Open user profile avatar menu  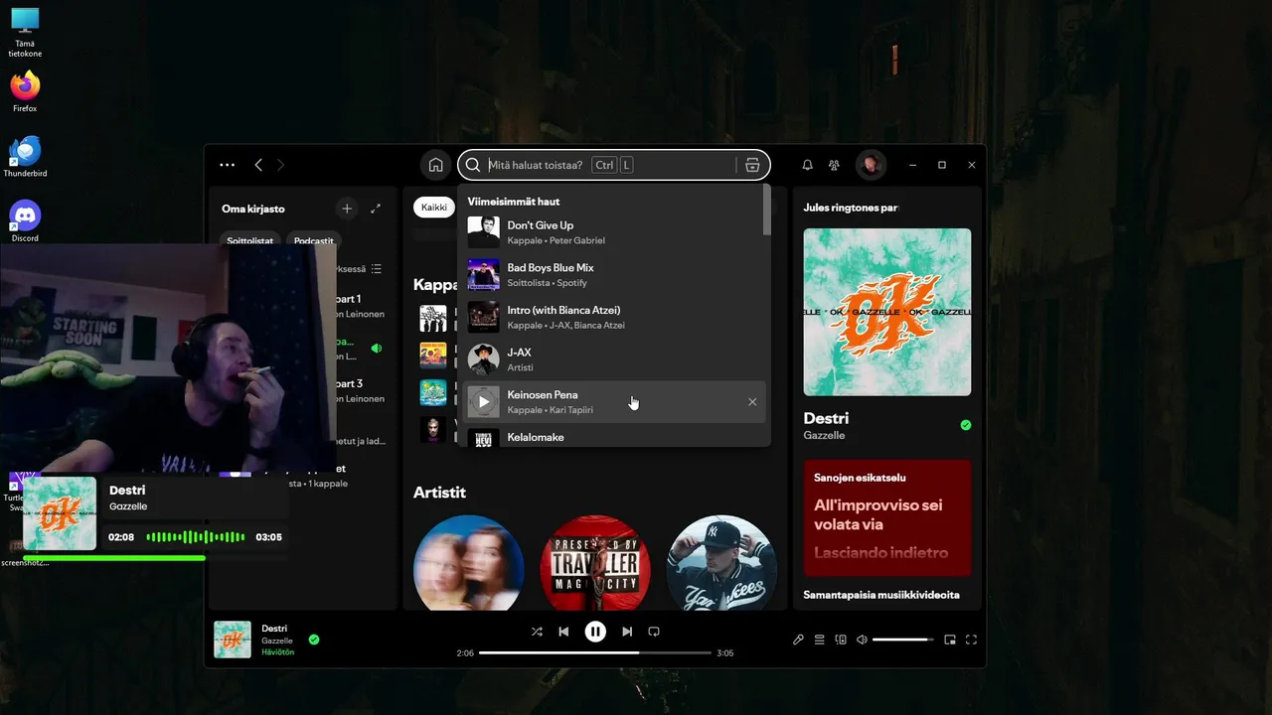[x=871, y=165]
